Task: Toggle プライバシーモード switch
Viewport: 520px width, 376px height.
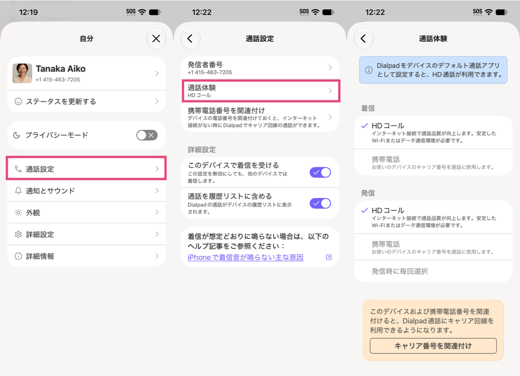Action: click(147, 135)
